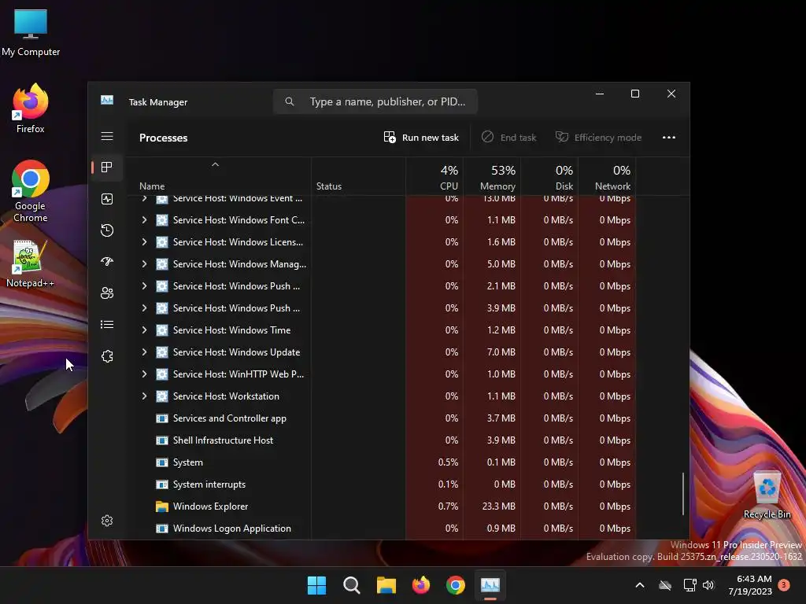Viewport: 806px width, 604px height.
Task: Sort by the Network column header
Action: coord(608,177)
